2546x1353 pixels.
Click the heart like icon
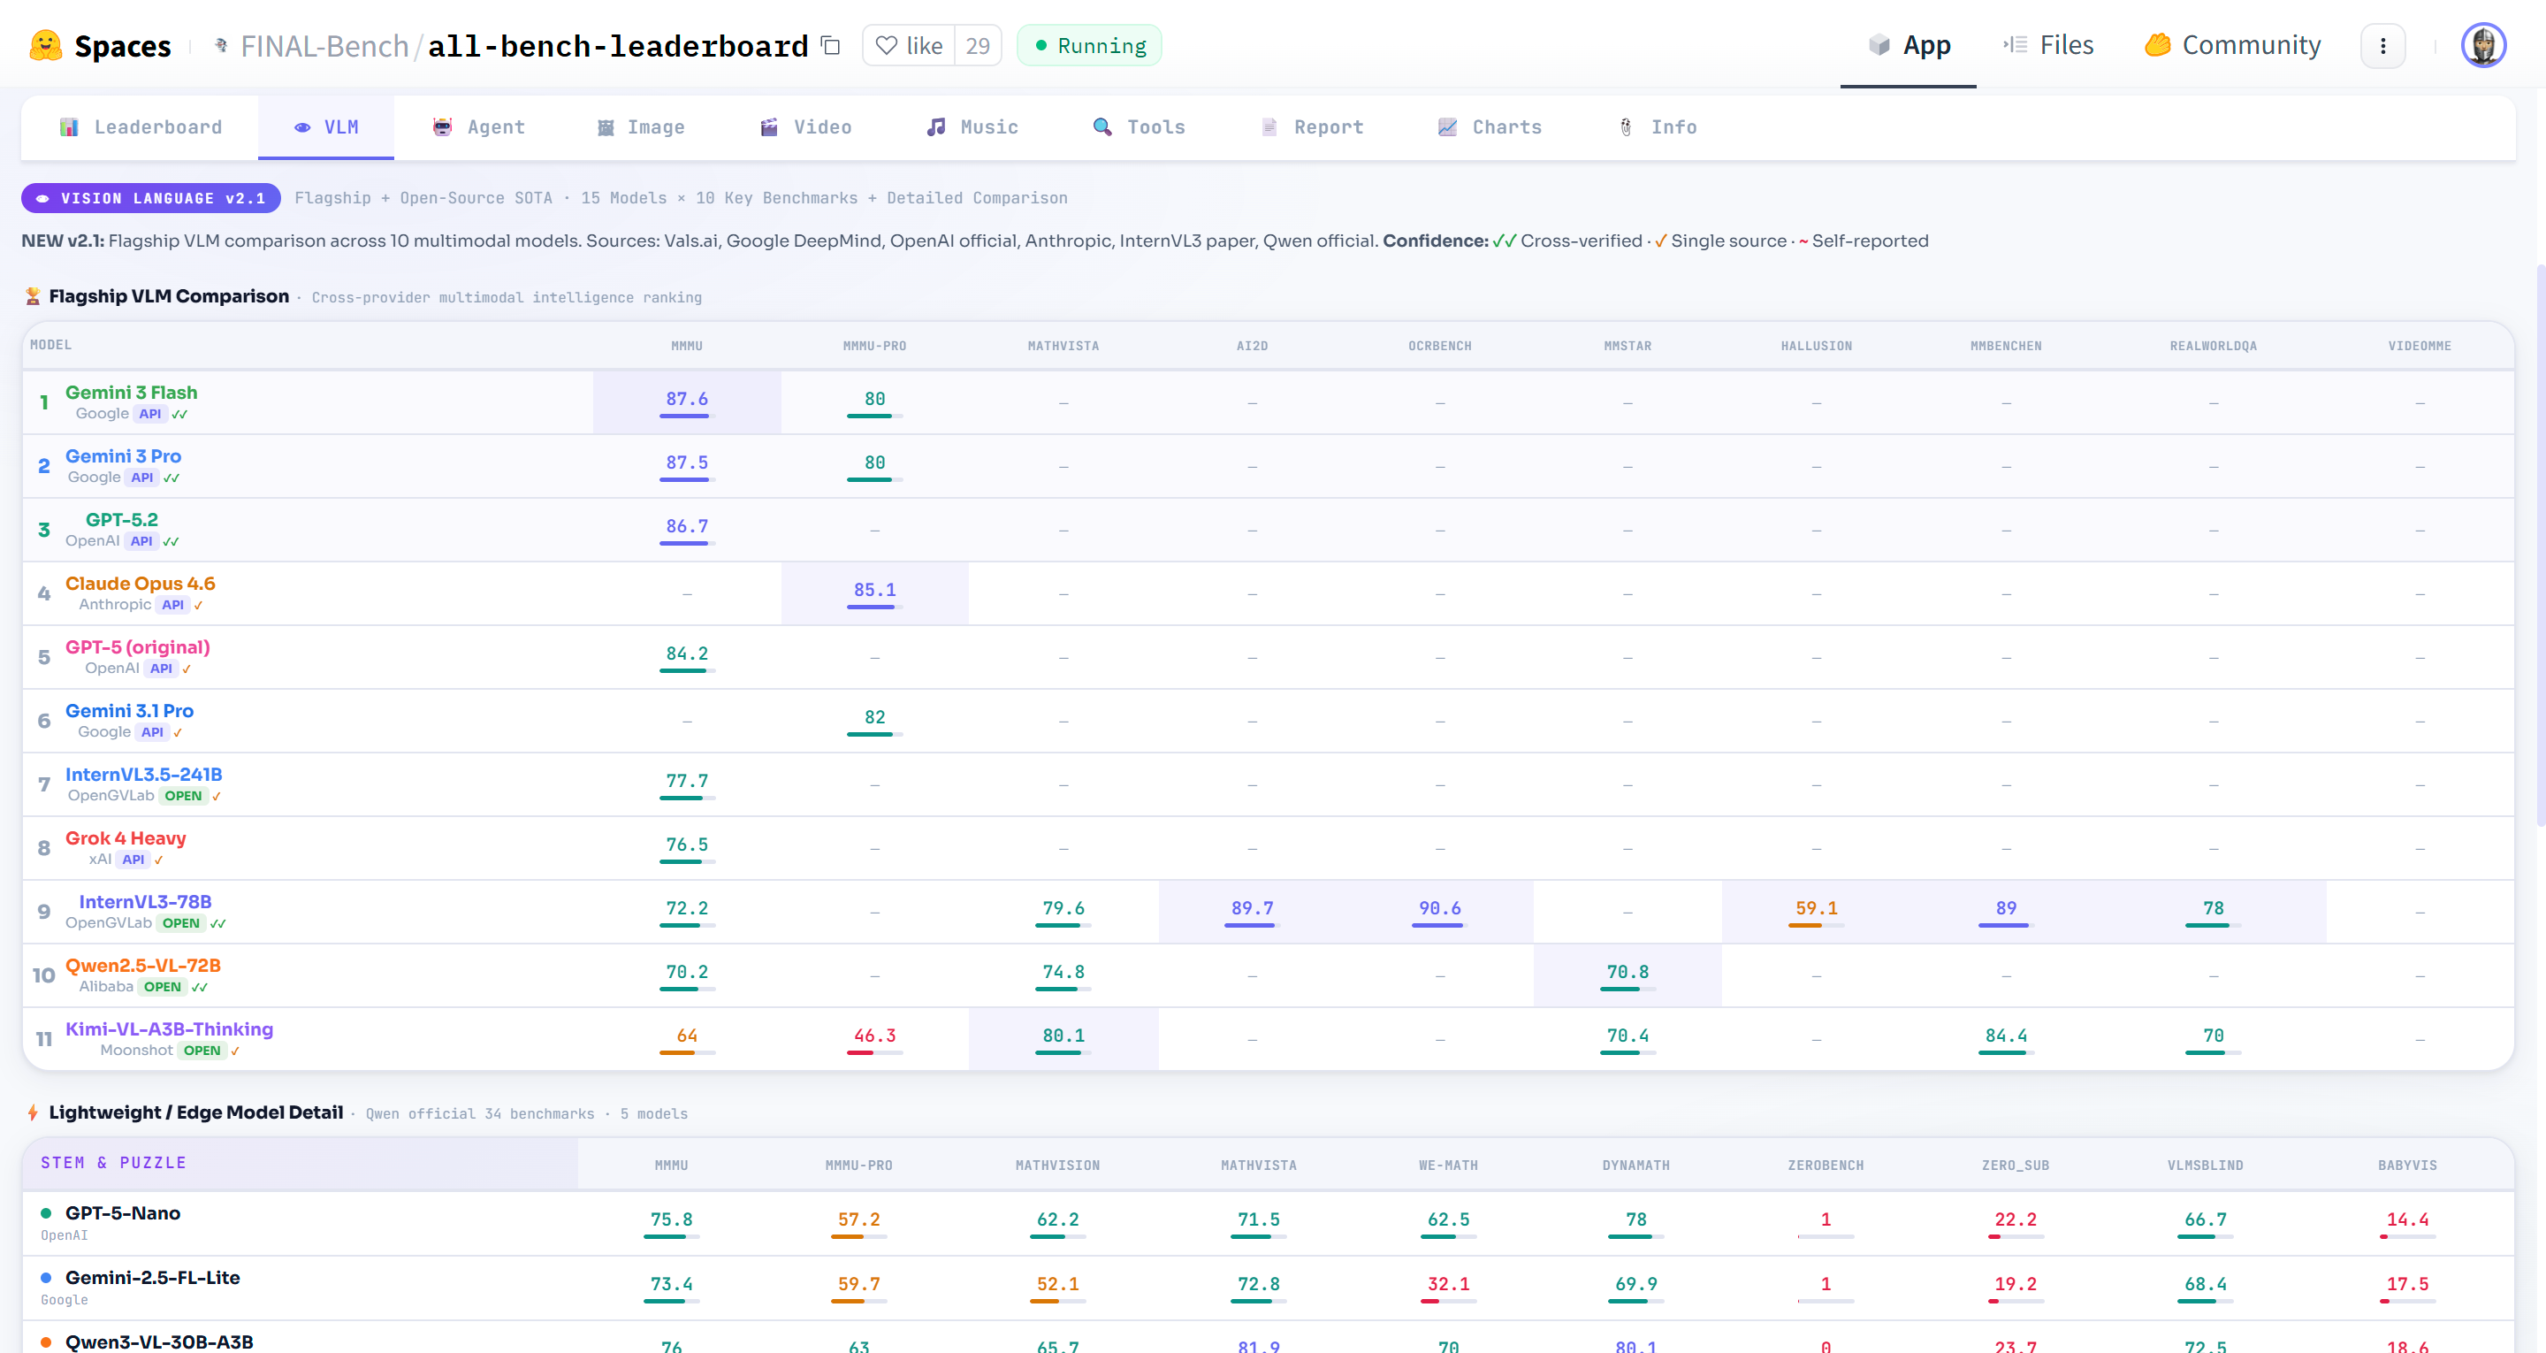887,45
